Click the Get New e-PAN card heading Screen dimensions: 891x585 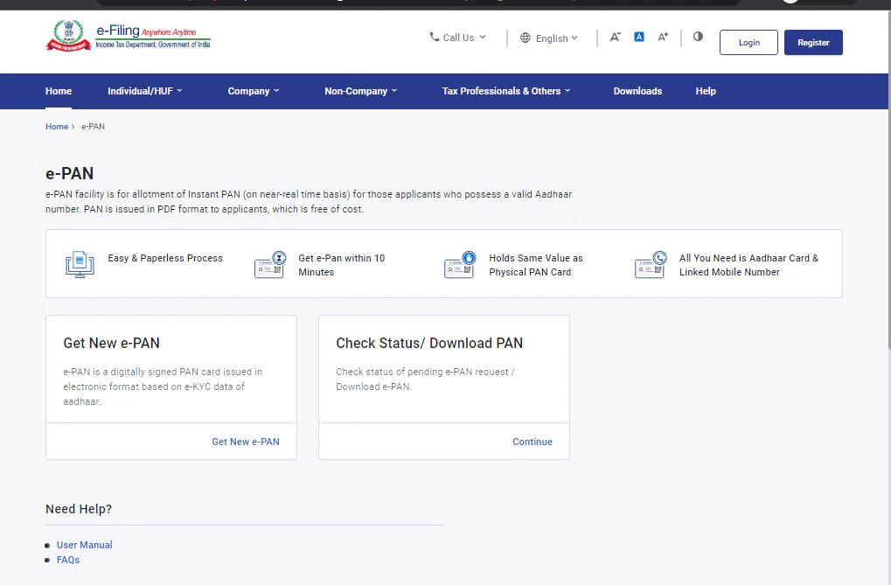pyautogui.click(x=111, y=344)
